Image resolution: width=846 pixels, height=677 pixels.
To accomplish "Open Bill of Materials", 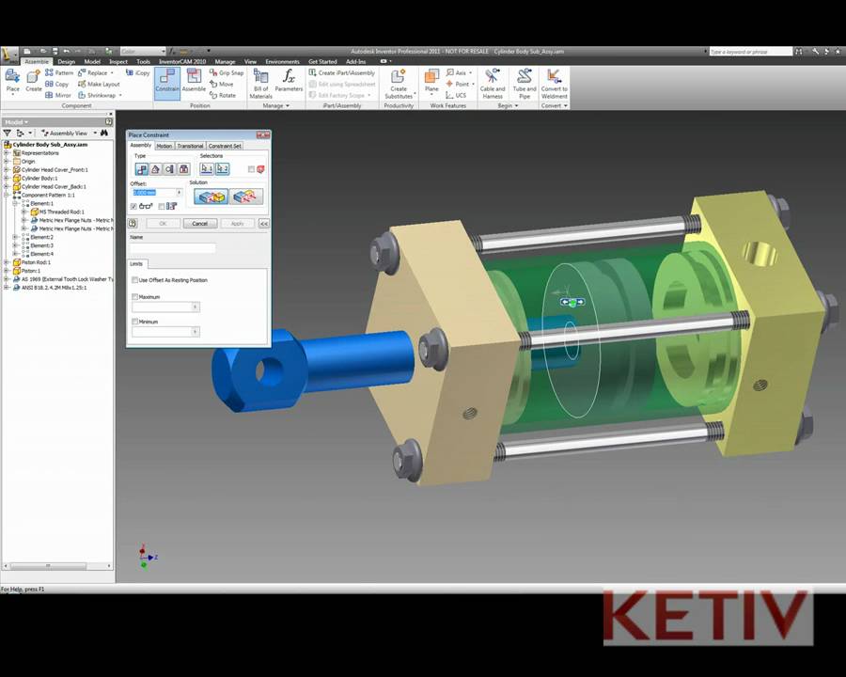I will (260, 84).
